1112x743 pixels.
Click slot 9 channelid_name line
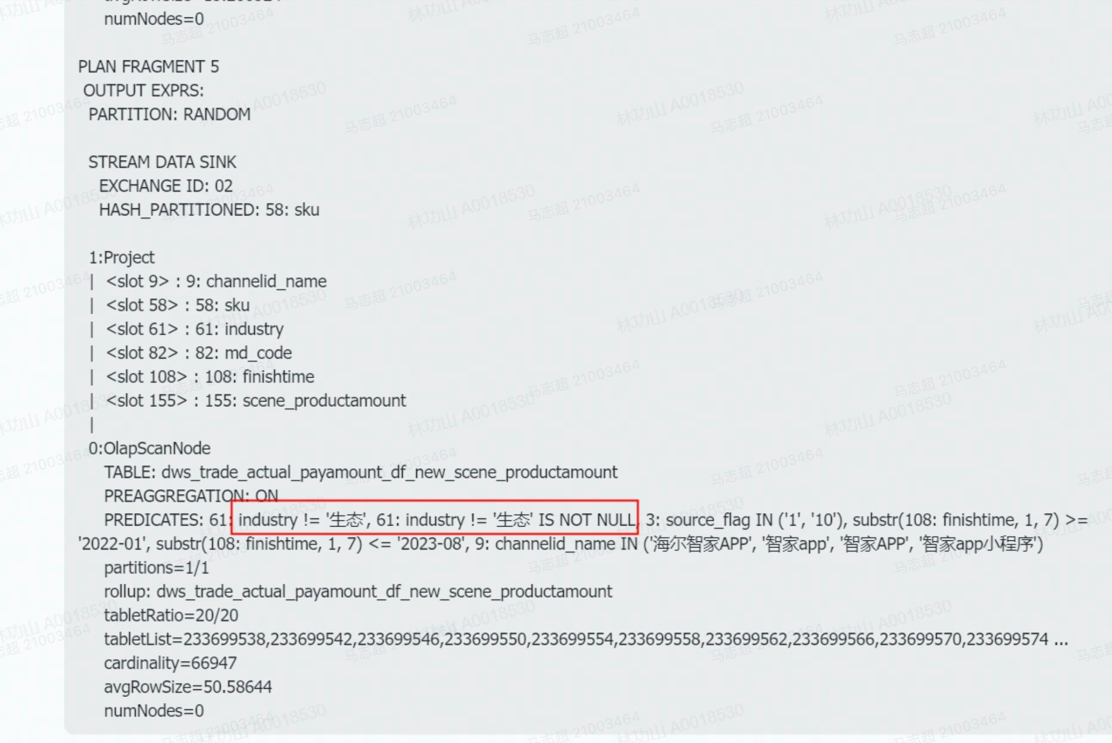tap(216, 281)
